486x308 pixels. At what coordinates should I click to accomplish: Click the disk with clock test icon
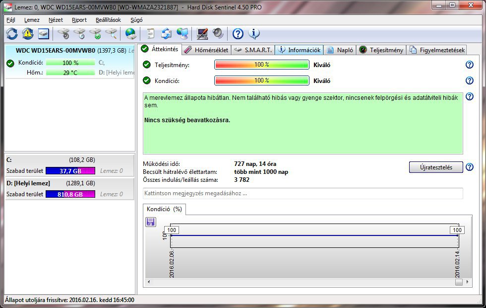(x=80, y=34)
